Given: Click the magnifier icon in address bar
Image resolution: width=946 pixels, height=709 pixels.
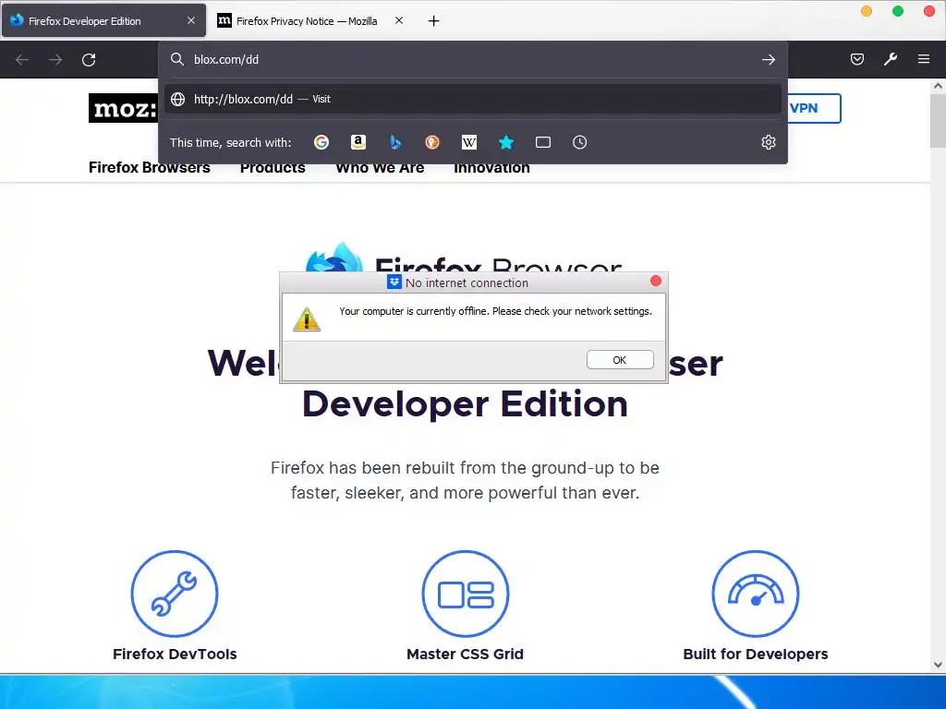Looking at the screenshot, I should pos(176,59).
